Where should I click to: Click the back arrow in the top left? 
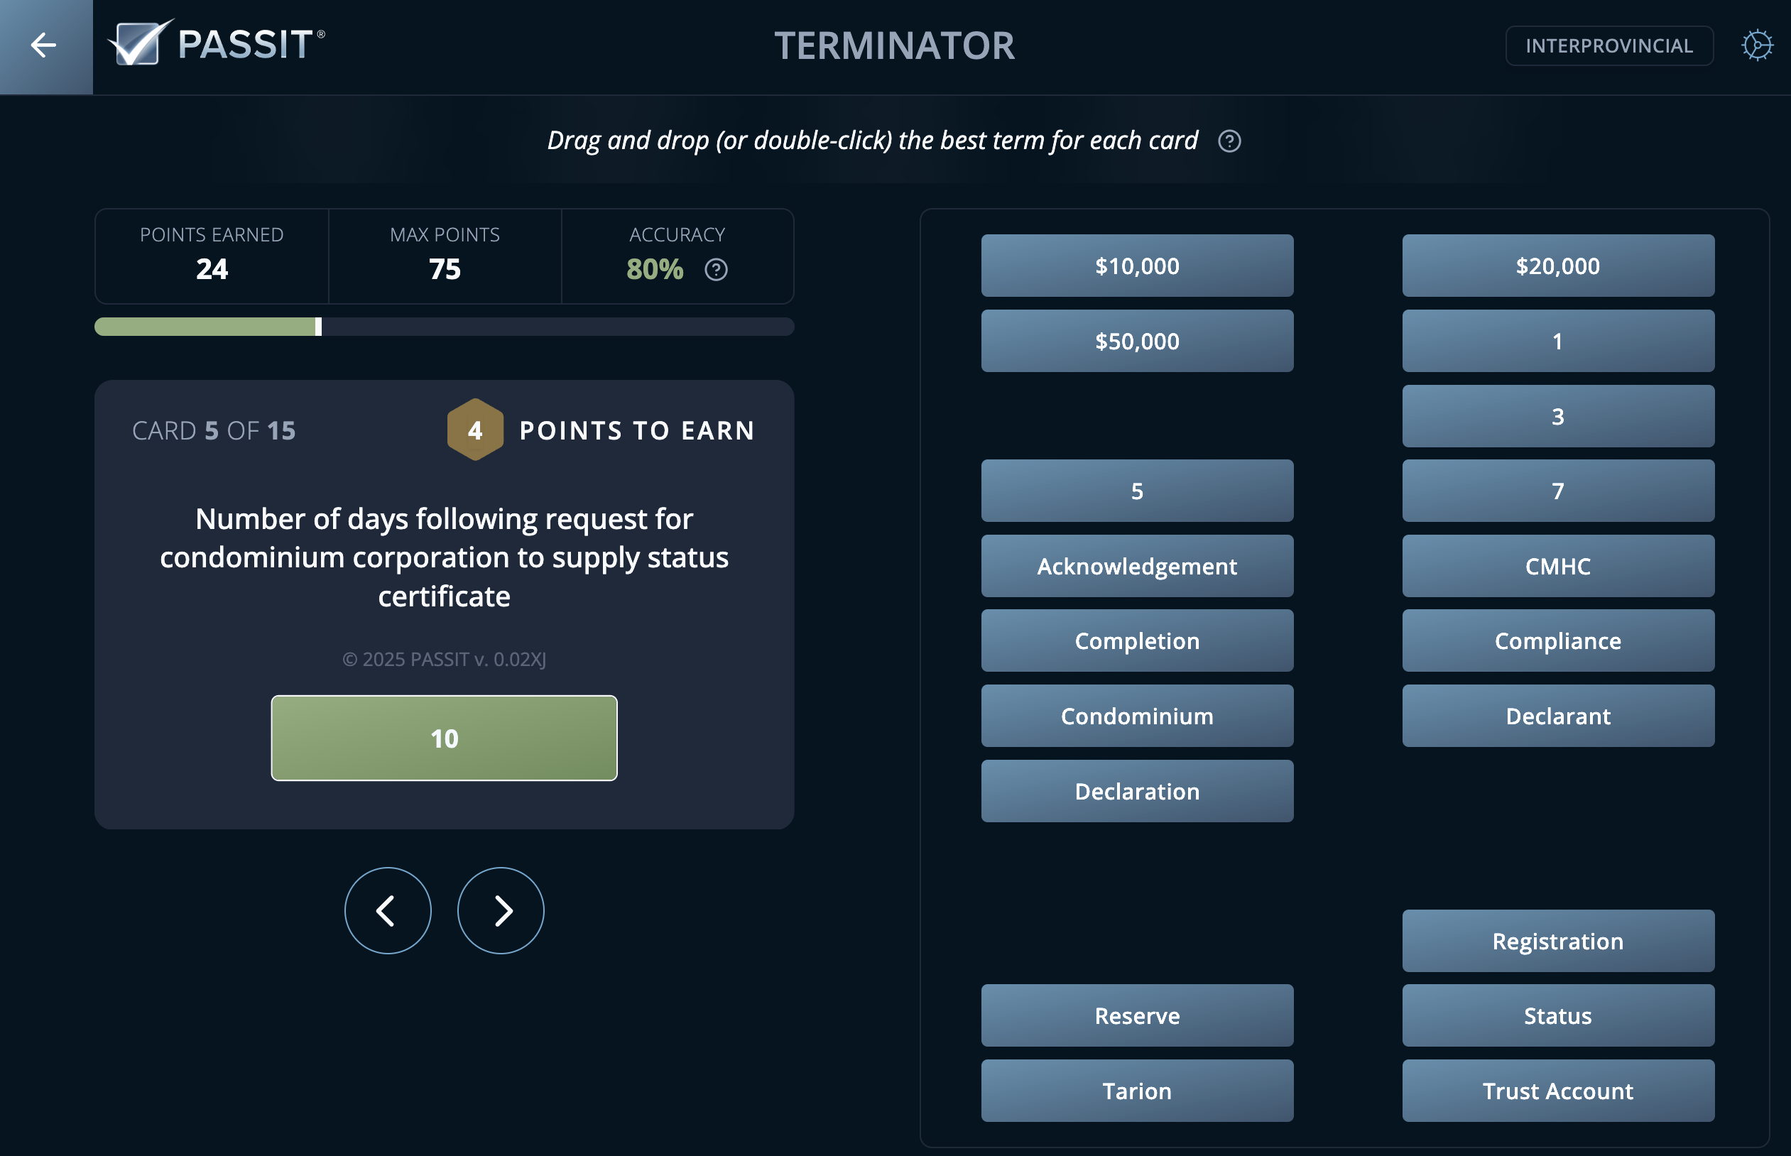click(x=44, y=45)
